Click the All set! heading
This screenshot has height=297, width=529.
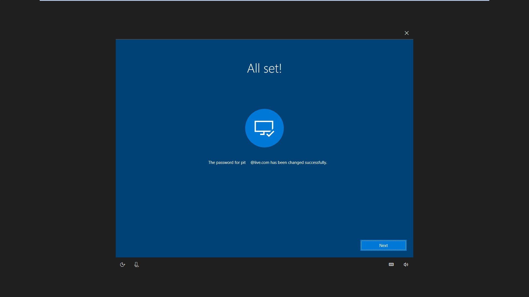(x=264, y=68)
